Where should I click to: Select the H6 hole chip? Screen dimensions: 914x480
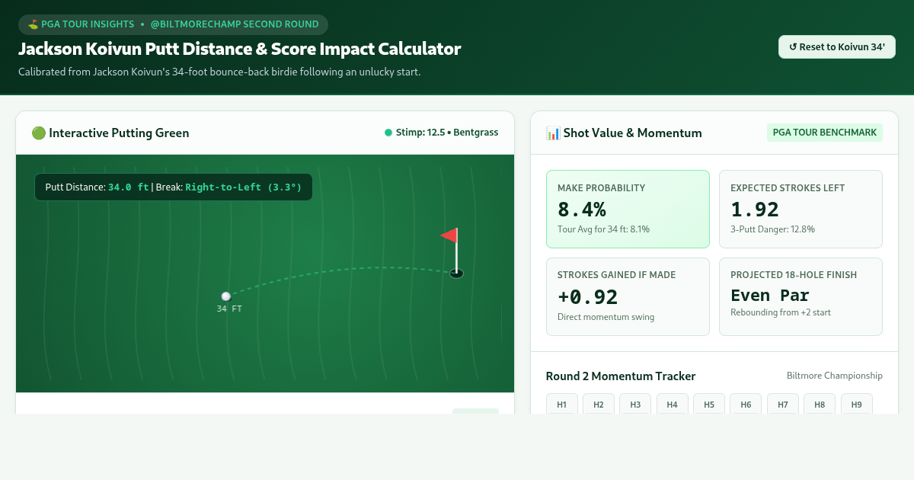point(746,405)
